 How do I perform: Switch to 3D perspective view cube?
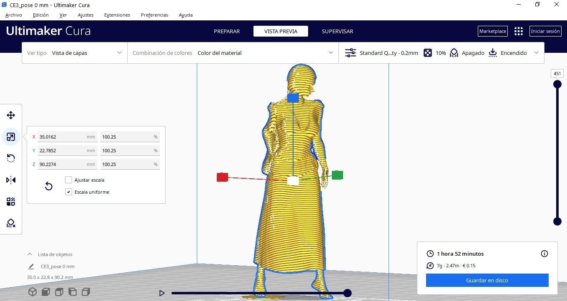[x=33, y=292]
